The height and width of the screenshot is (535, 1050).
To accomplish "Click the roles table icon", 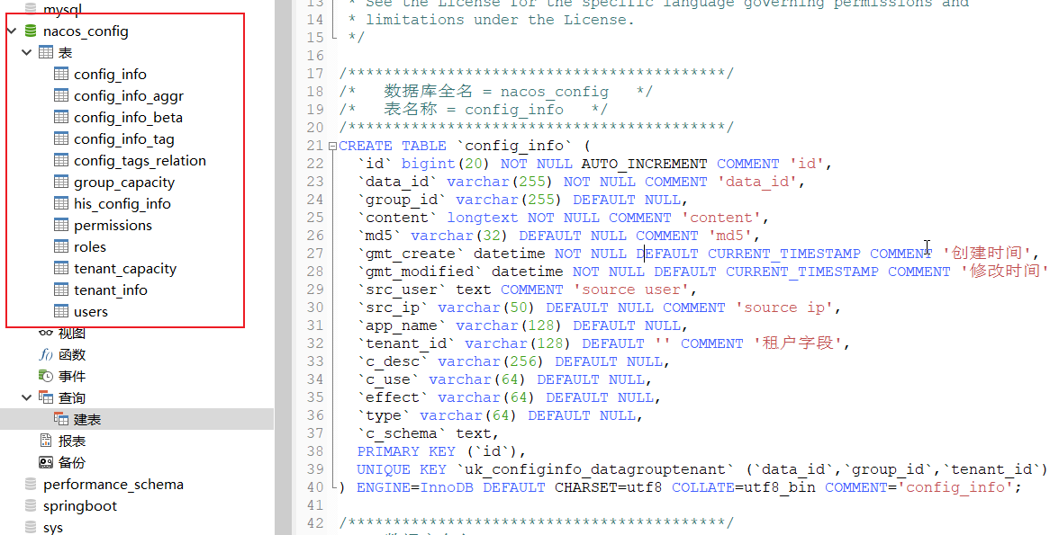I will [61, 246].
